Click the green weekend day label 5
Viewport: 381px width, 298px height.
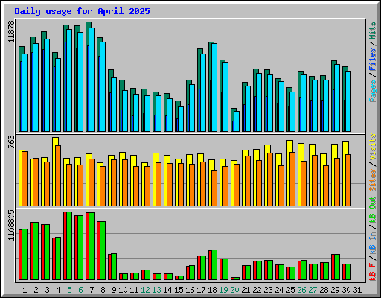click(x=69, y=290)
